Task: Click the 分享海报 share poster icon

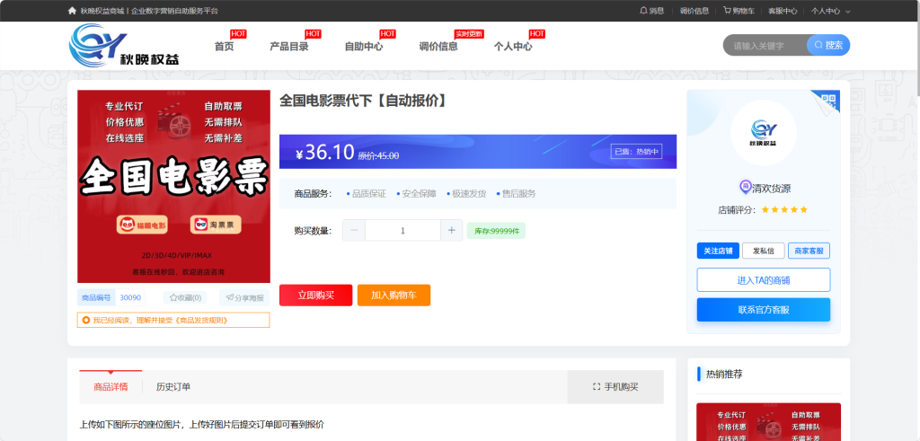Action: [230, 297]
